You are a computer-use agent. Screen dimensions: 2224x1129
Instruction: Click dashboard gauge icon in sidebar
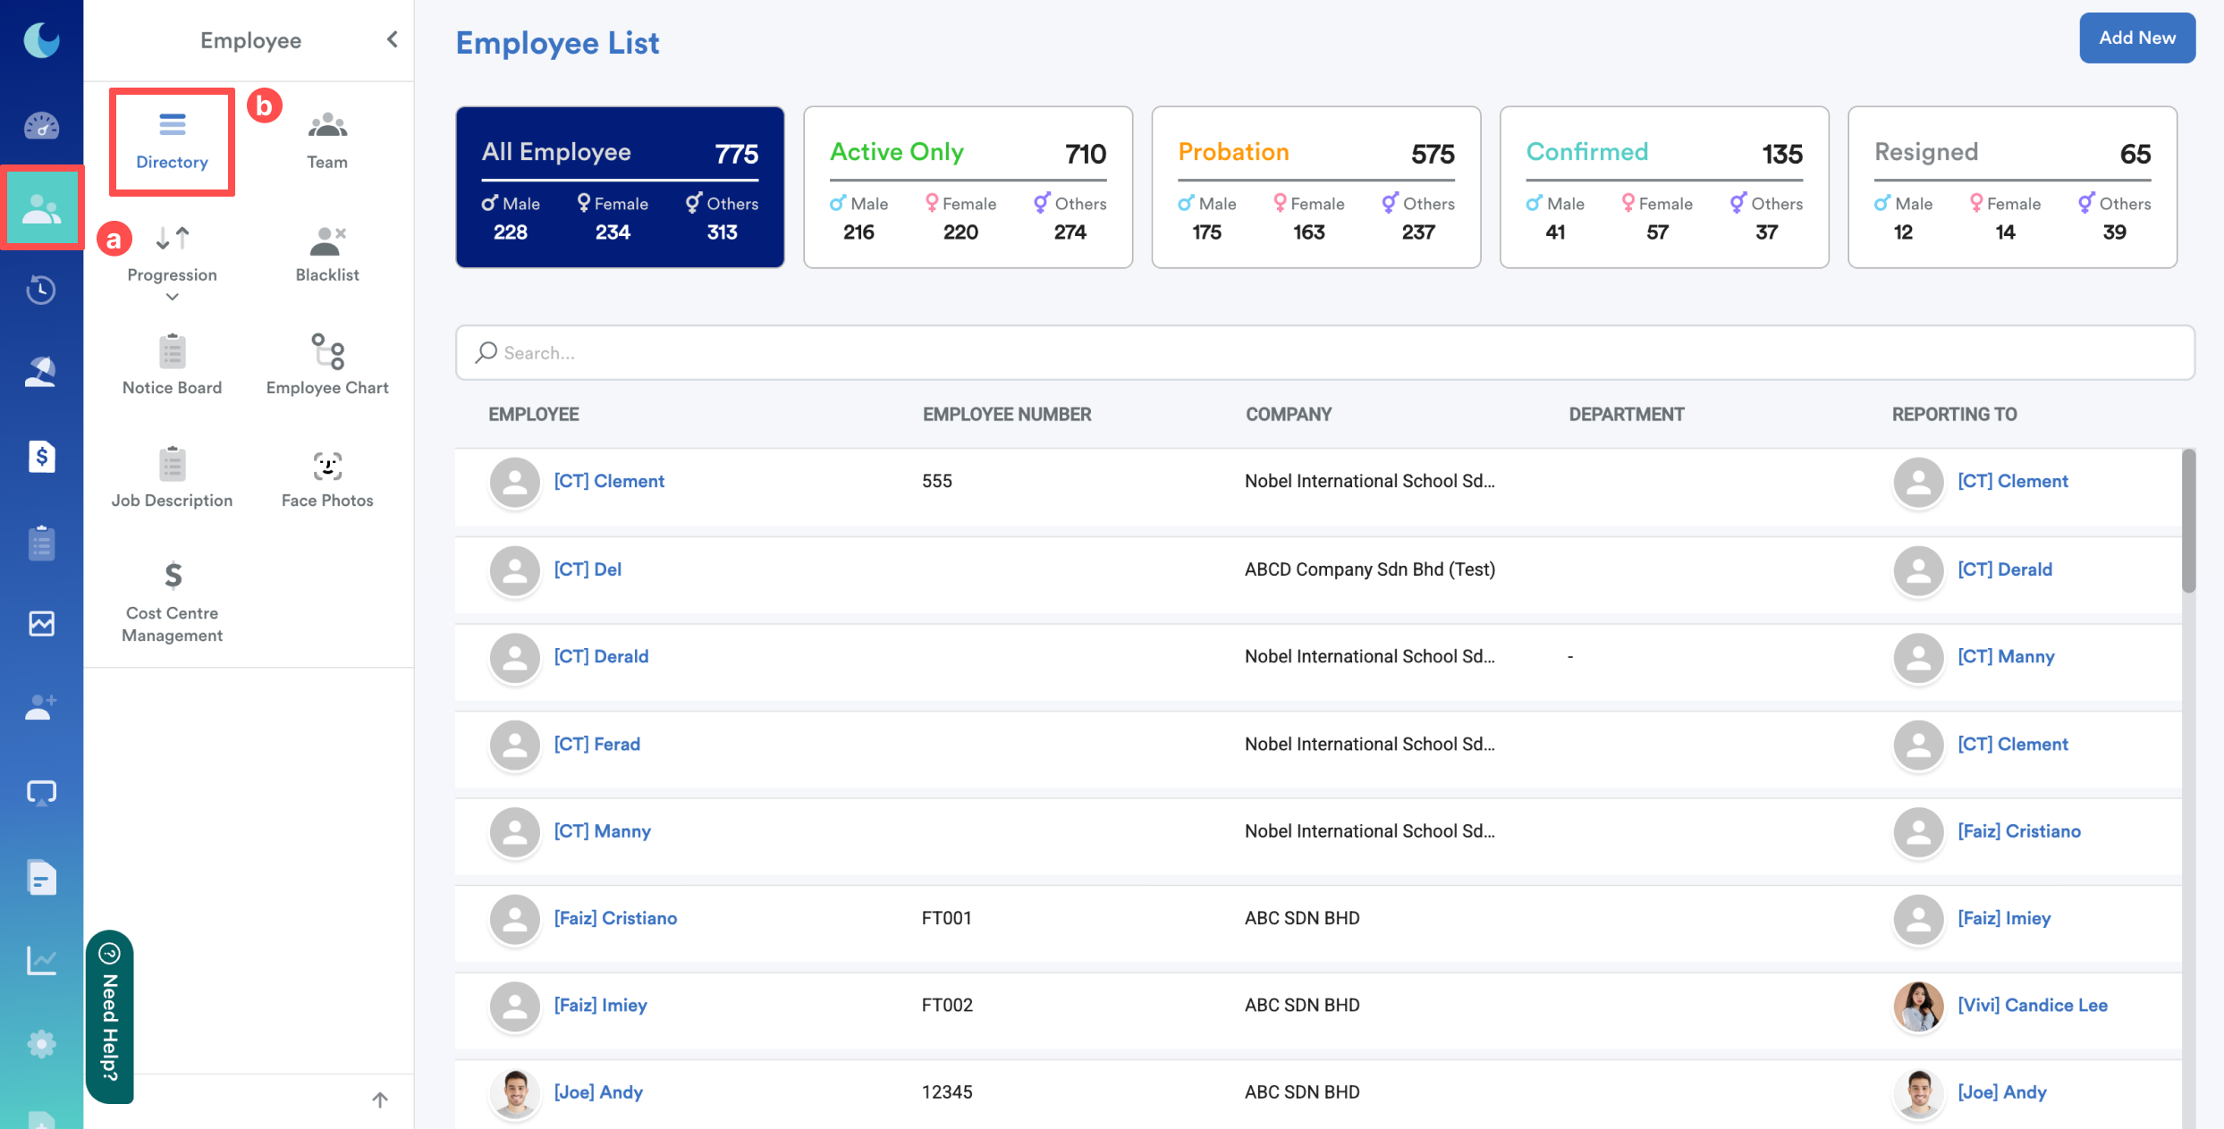pos(41,126)
